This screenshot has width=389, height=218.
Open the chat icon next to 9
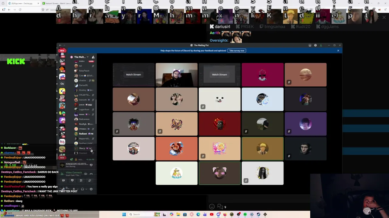coord(220,207)
